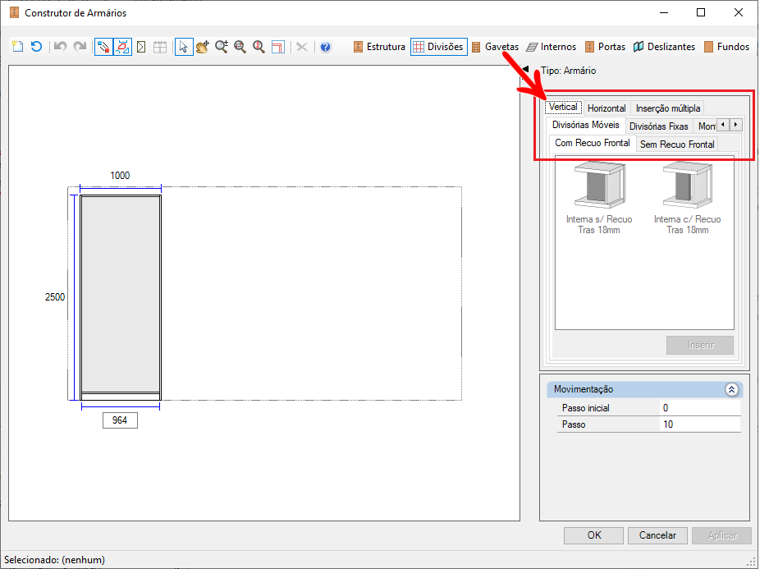Click the Inserir button
This screenshot has height=569, width=769.
click(x=700, y=346)
